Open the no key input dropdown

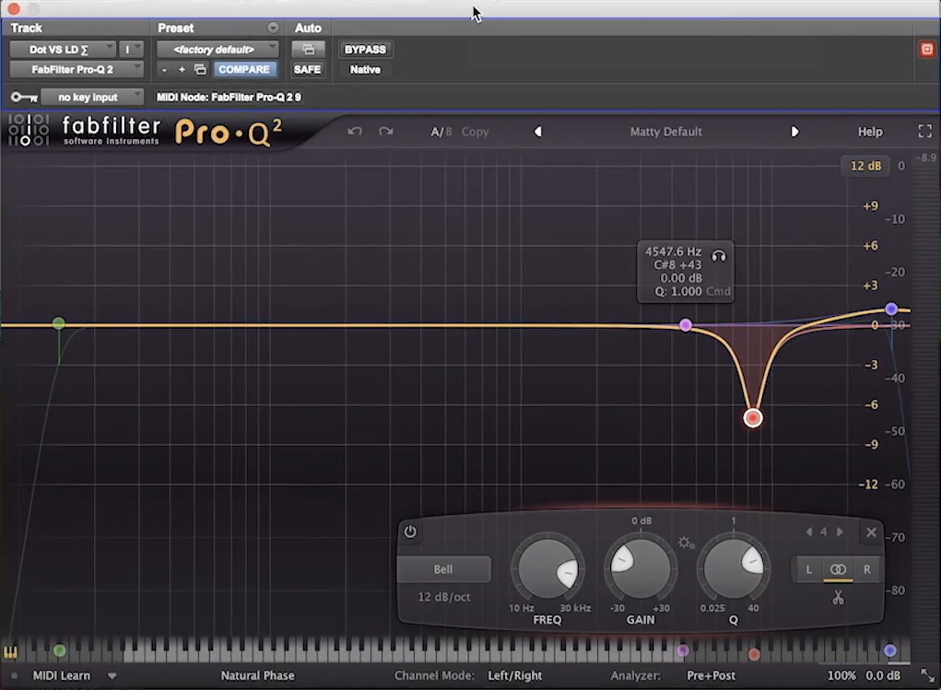[x=92, y=97]
